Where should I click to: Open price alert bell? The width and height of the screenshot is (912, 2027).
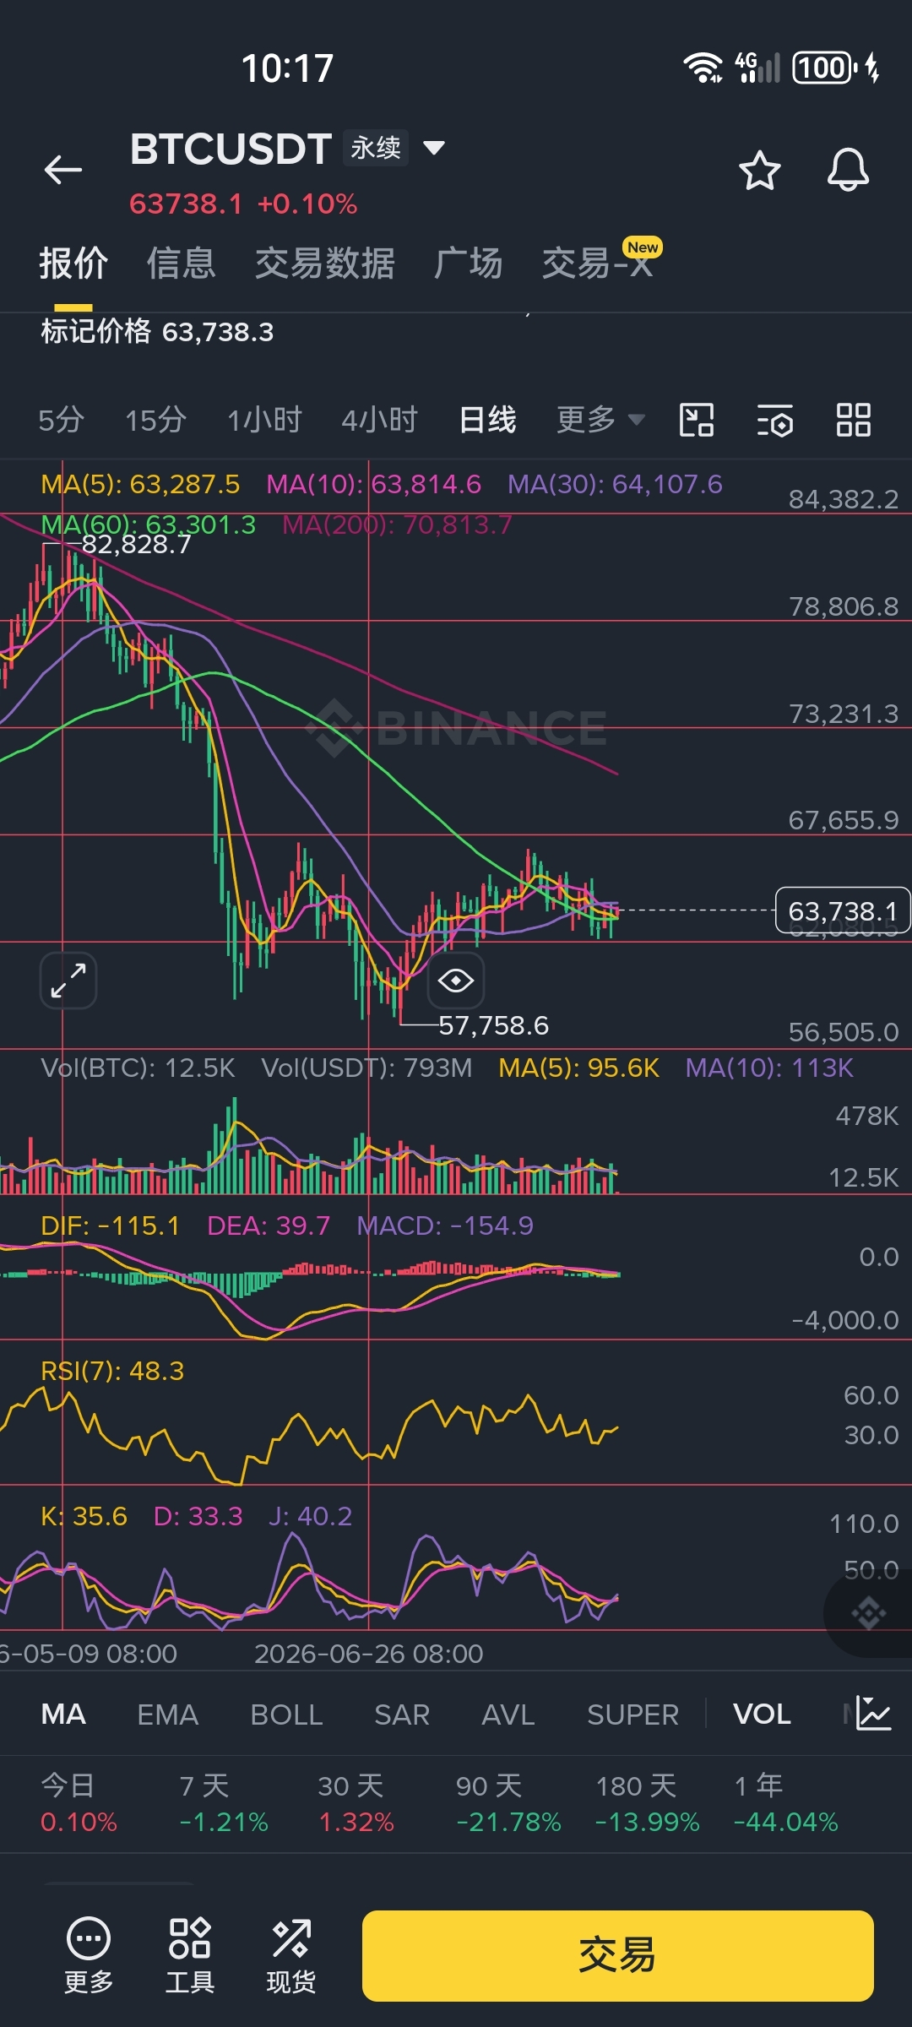pyautogui.click(x=848, y=170)
